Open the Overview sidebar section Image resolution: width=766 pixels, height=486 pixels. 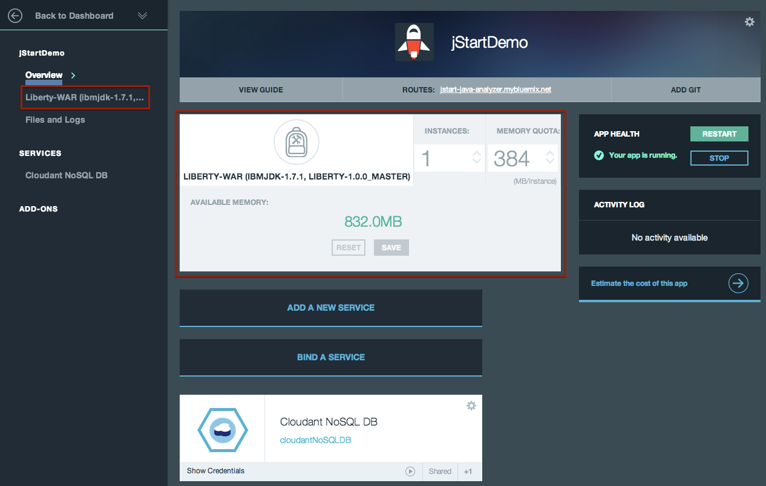click(44, 75)
